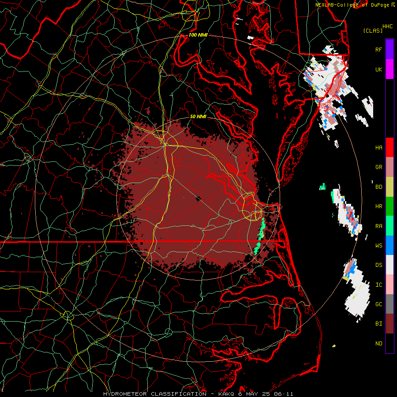Click the RF legend label
The image size is (397, 397).
378,49
